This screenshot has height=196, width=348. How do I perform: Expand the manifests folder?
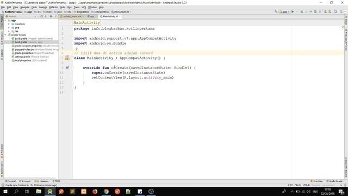click(9, 24)
